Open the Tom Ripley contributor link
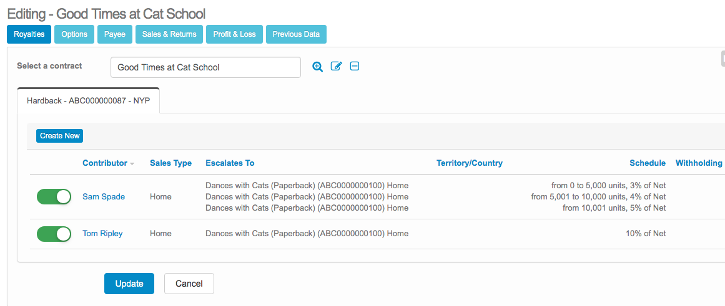This screenshot has height=306, width=725. [102, 234]
